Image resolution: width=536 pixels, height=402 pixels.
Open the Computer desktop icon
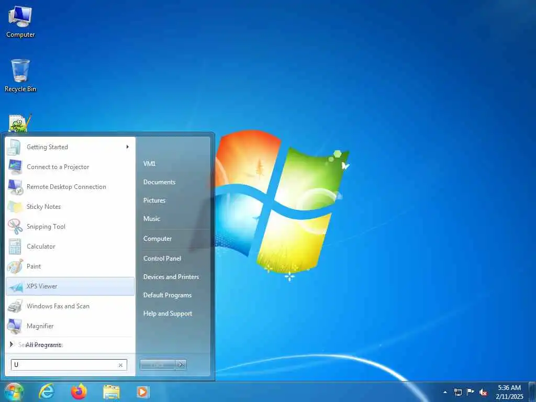click(20, 21)
